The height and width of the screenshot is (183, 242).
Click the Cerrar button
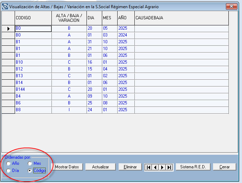point(224,167)
